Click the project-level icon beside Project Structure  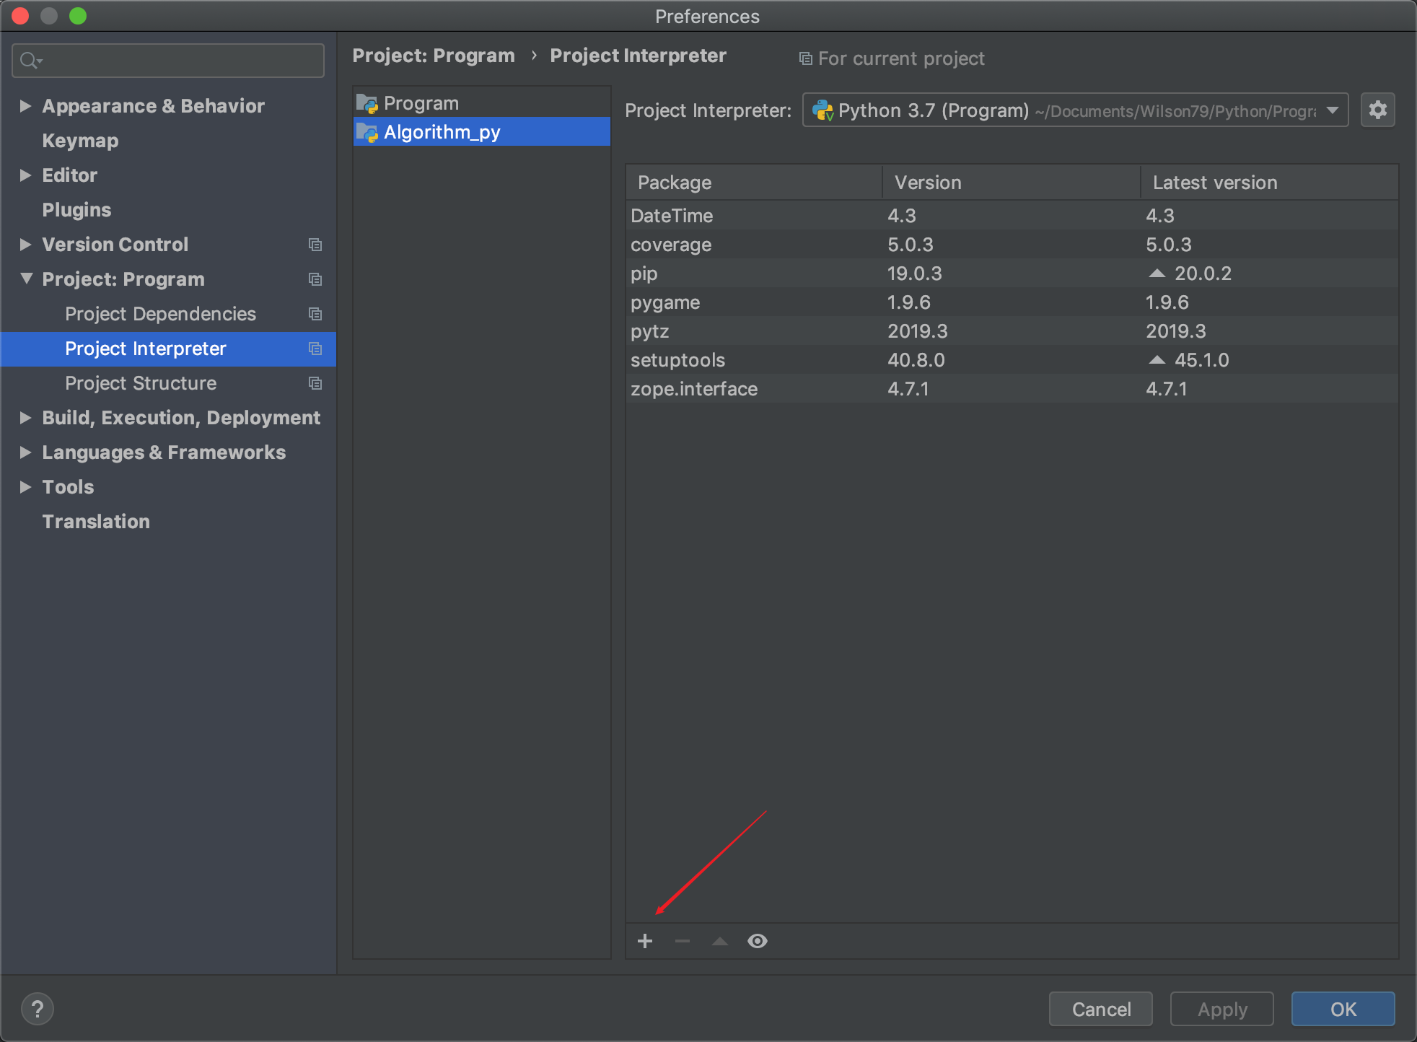click(x=315, y=383)
